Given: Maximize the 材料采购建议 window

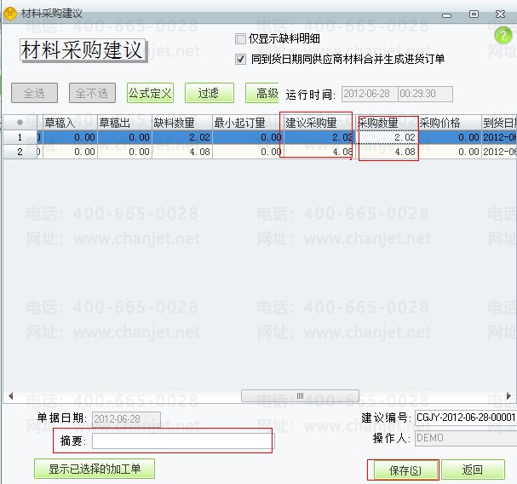Looking at the screenshot, I should [x=474, y=14].
